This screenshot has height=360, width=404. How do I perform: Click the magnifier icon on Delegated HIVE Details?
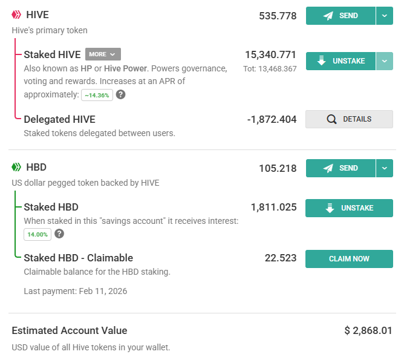331,119
